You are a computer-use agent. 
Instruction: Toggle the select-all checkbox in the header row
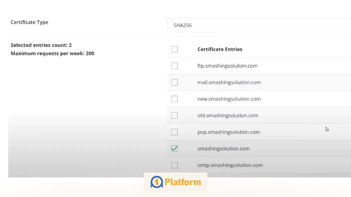[174, 49]
